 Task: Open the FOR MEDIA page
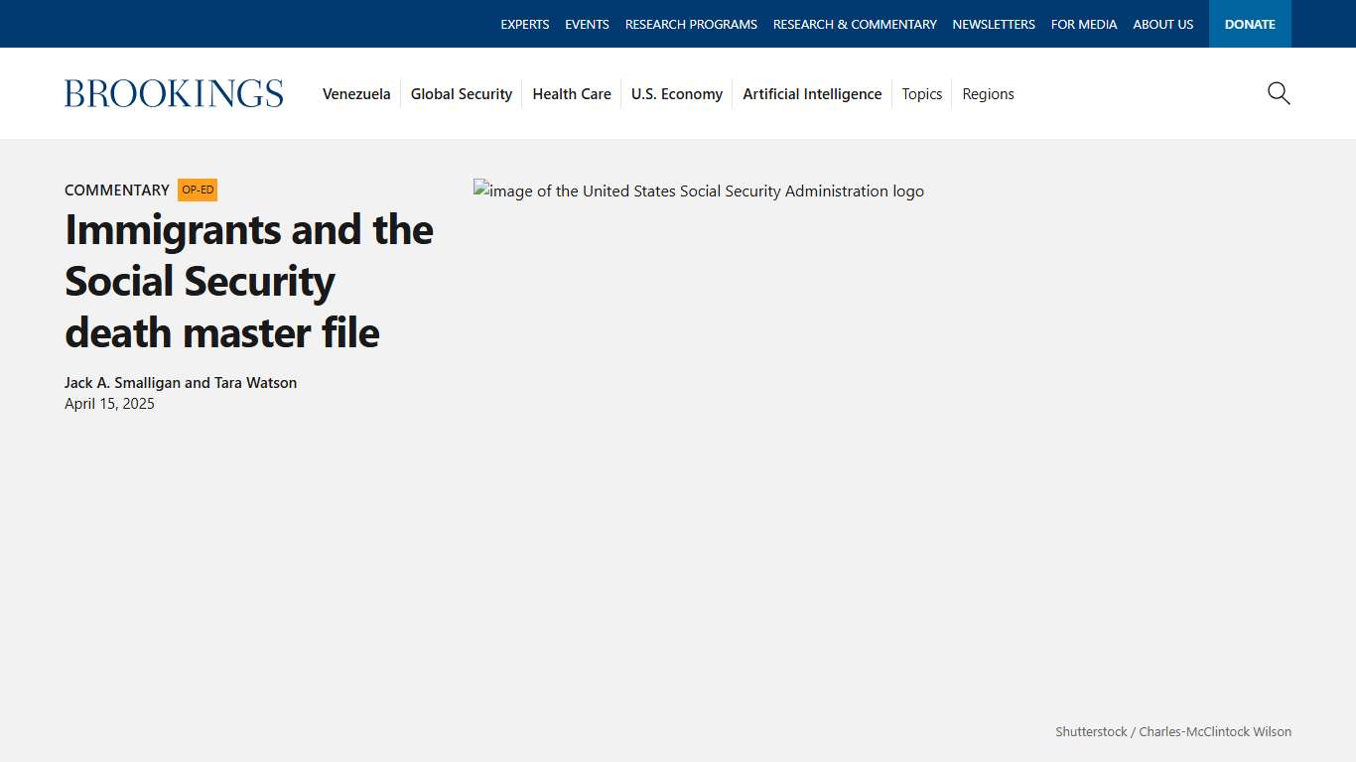click(x=1084, y=24)
